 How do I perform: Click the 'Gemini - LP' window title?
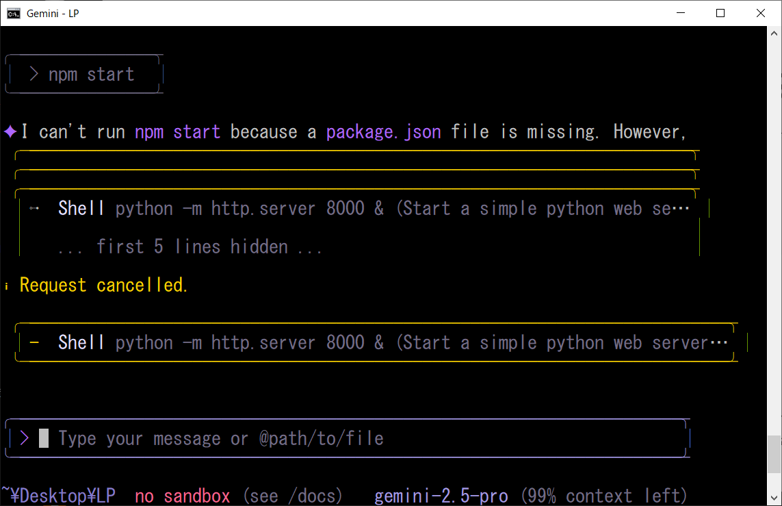53,14
